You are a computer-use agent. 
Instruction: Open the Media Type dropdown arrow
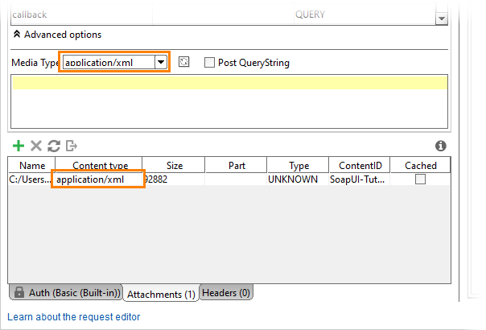[161, 62]
